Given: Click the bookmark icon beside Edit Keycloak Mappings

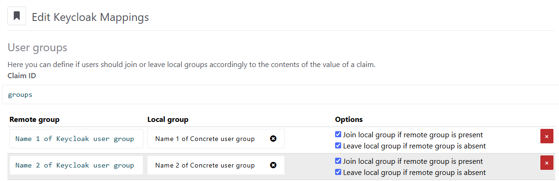Looking at the screenshot, I should (x=17, y=16).
